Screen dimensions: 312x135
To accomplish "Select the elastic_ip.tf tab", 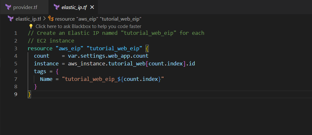I will coord(74,7).
